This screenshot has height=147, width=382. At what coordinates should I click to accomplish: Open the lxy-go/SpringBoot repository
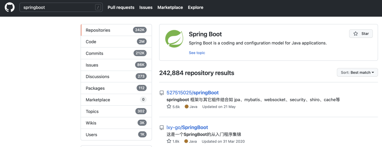point(187,127)
